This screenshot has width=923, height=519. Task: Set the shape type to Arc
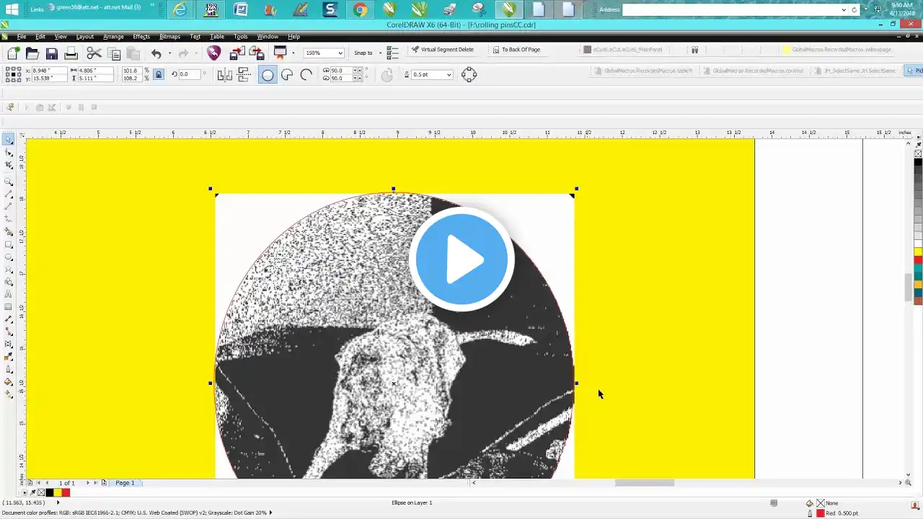coord(306,74)
